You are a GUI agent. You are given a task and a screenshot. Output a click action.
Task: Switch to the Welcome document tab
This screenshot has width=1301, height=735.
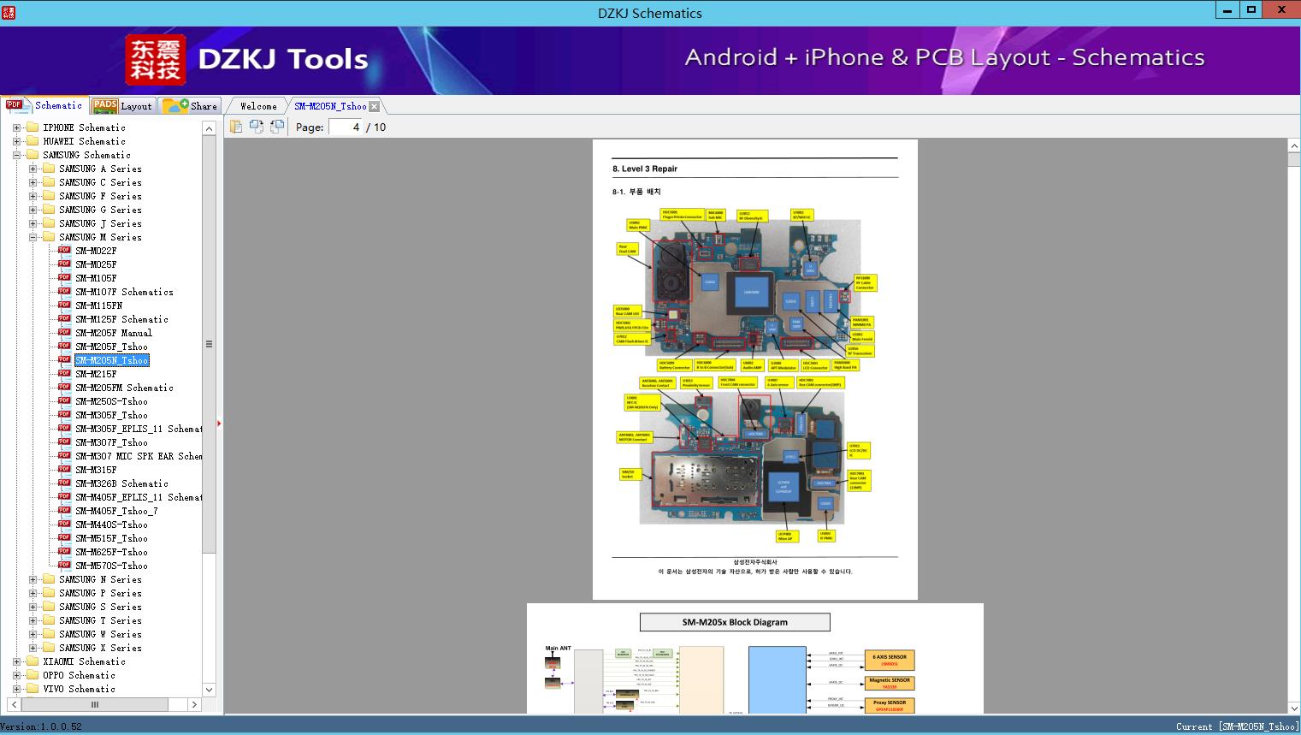pyautogui.click(x=258, y=106)
